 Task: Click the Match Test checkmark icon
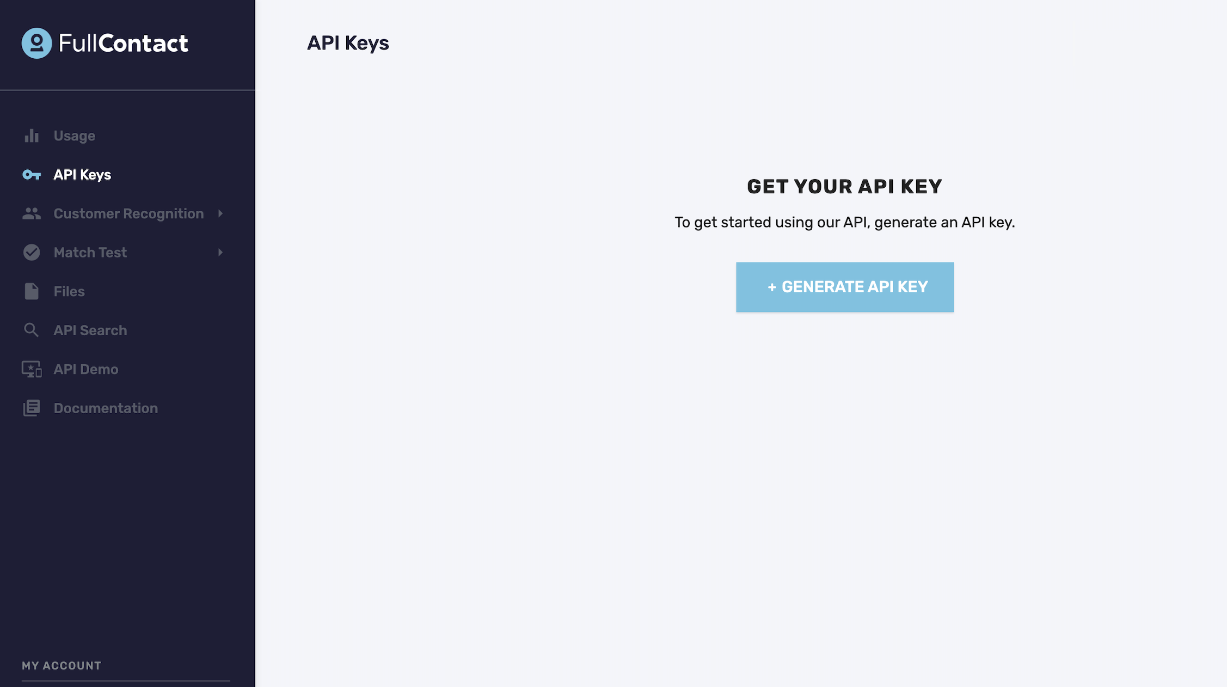click(x=31, y=252)
